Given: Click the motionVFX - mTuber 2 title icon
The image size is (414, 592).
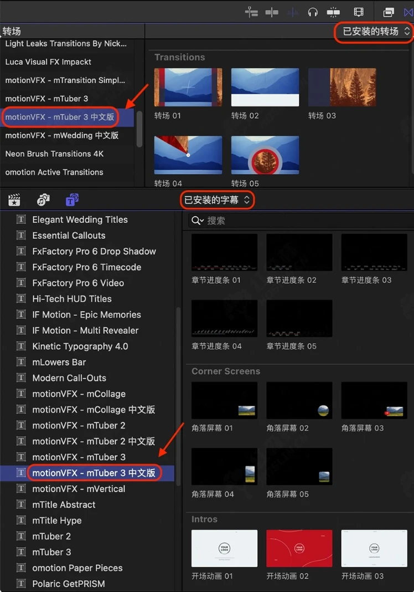Looking at the screenshot, I should [21, 426].
